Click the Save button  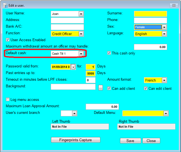[x=131, y=141]
